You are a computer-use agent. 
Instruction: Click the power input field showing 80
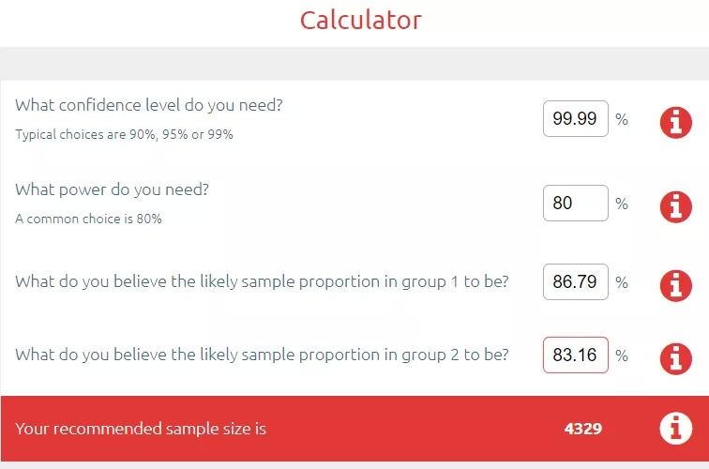click(575, 203)
